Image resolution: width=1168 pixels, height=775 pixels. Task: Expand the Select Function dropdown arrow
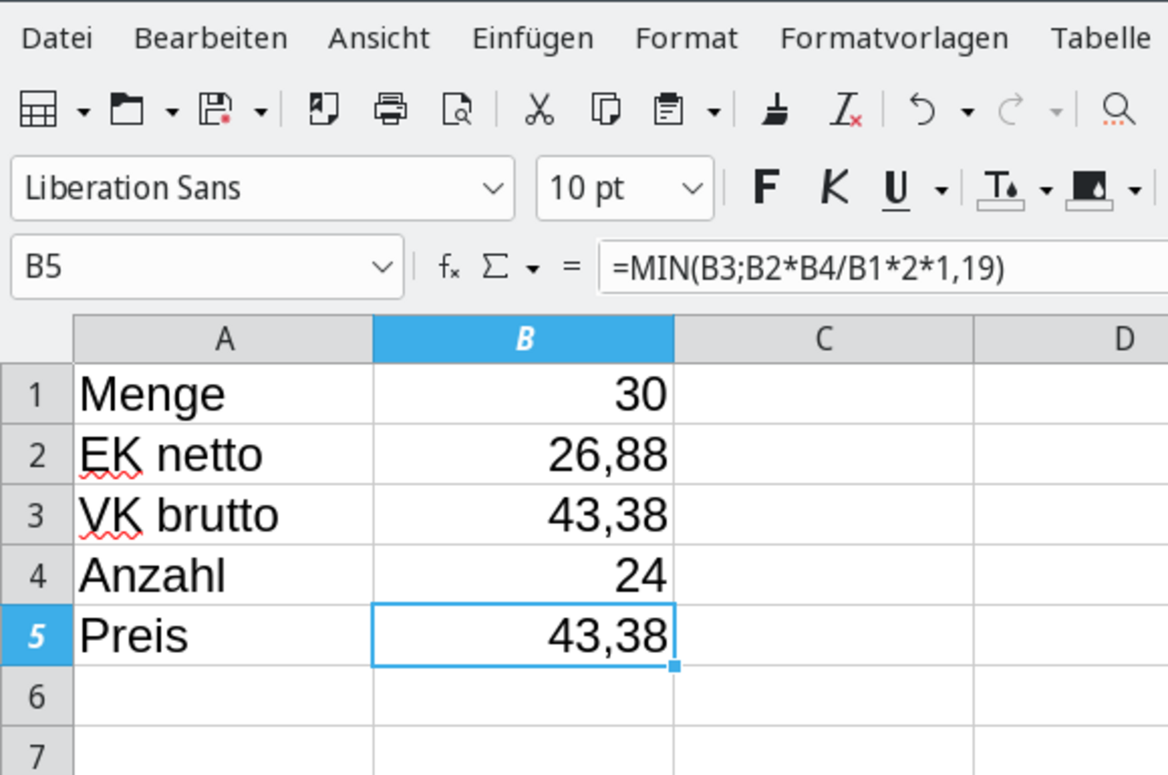(x=533, y=269)
